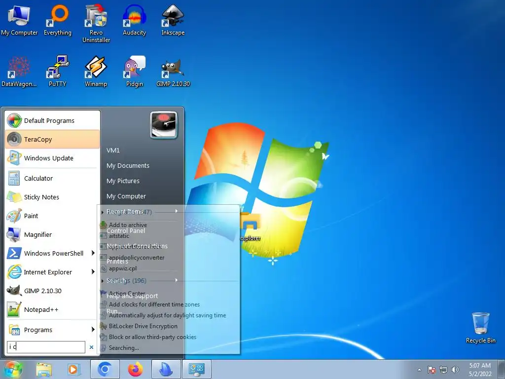Launch Audacity from desktop
This screenshot has height=379, width=505.
pyautogui.click(x=134, y=20)
